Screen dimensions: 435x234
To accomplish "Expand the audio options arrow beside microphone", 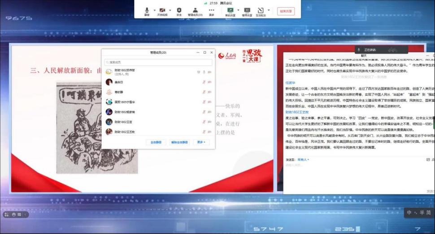I will click(154, 10).
